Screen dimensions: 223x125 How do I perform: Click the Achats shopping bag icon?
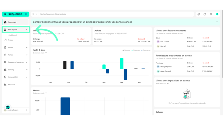click(5, 55)
